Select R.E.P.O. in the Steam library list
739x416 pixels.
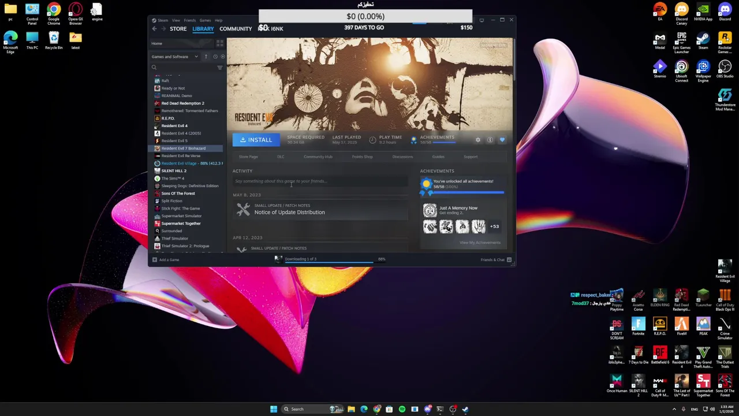tap(167, 118)
